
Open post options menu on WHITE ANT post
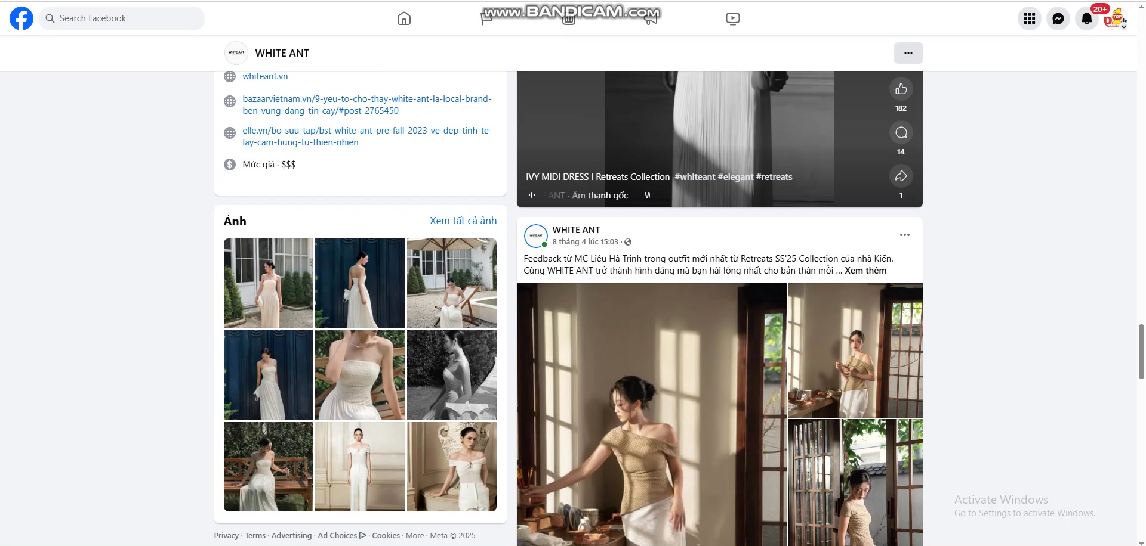[904, 235]
